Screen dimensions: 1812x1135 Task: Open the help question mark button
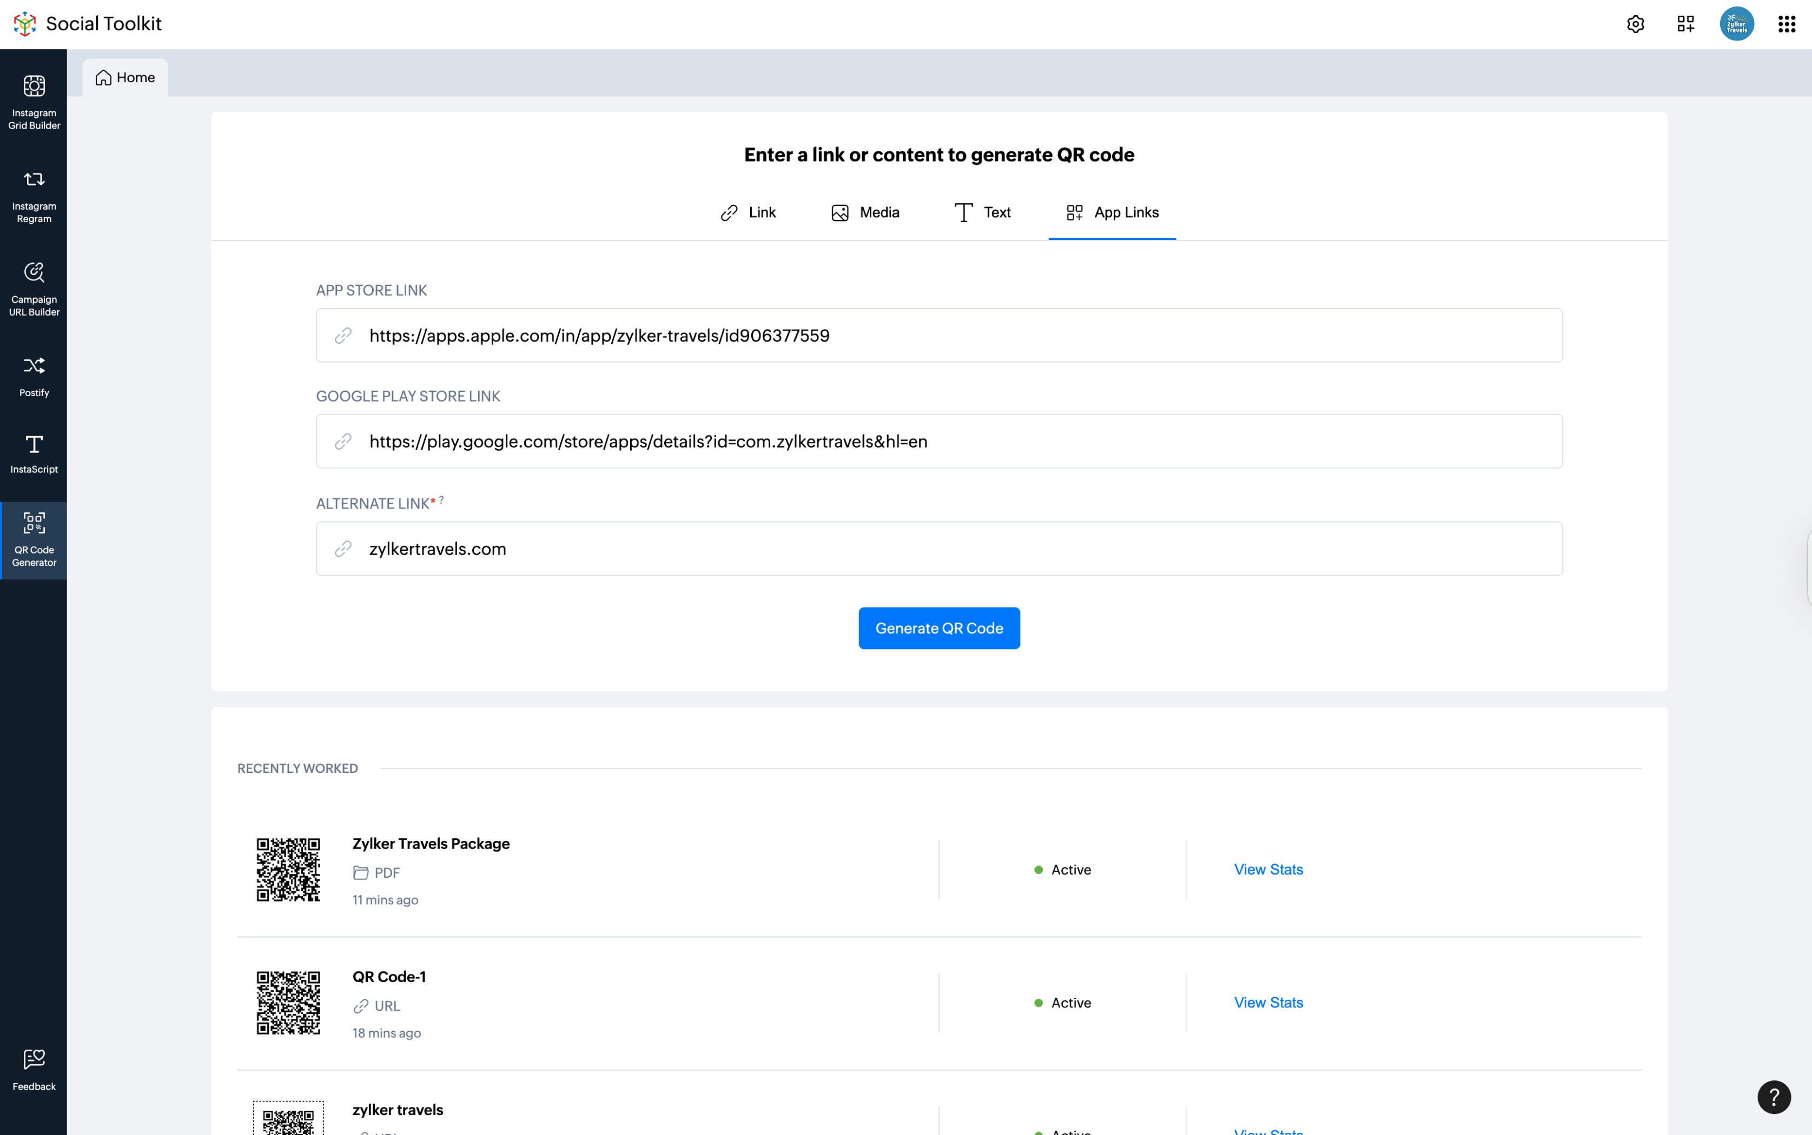1774,1097
